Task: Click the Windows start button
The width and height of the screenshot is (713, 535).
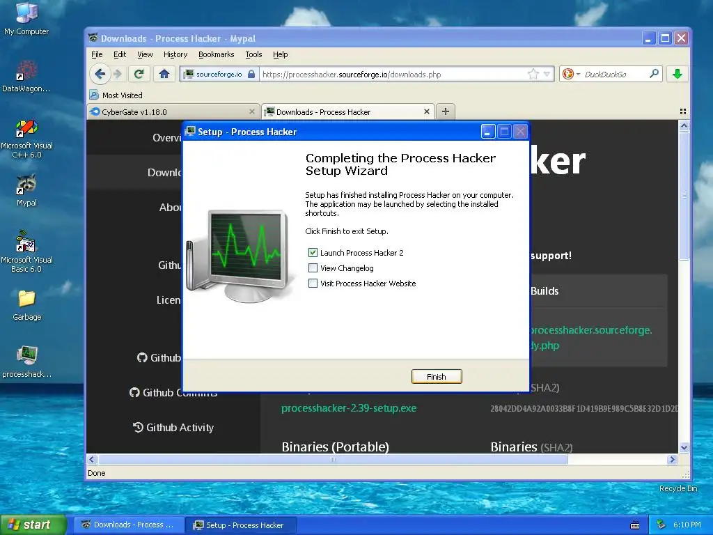Action: click(x=33, y=525)
